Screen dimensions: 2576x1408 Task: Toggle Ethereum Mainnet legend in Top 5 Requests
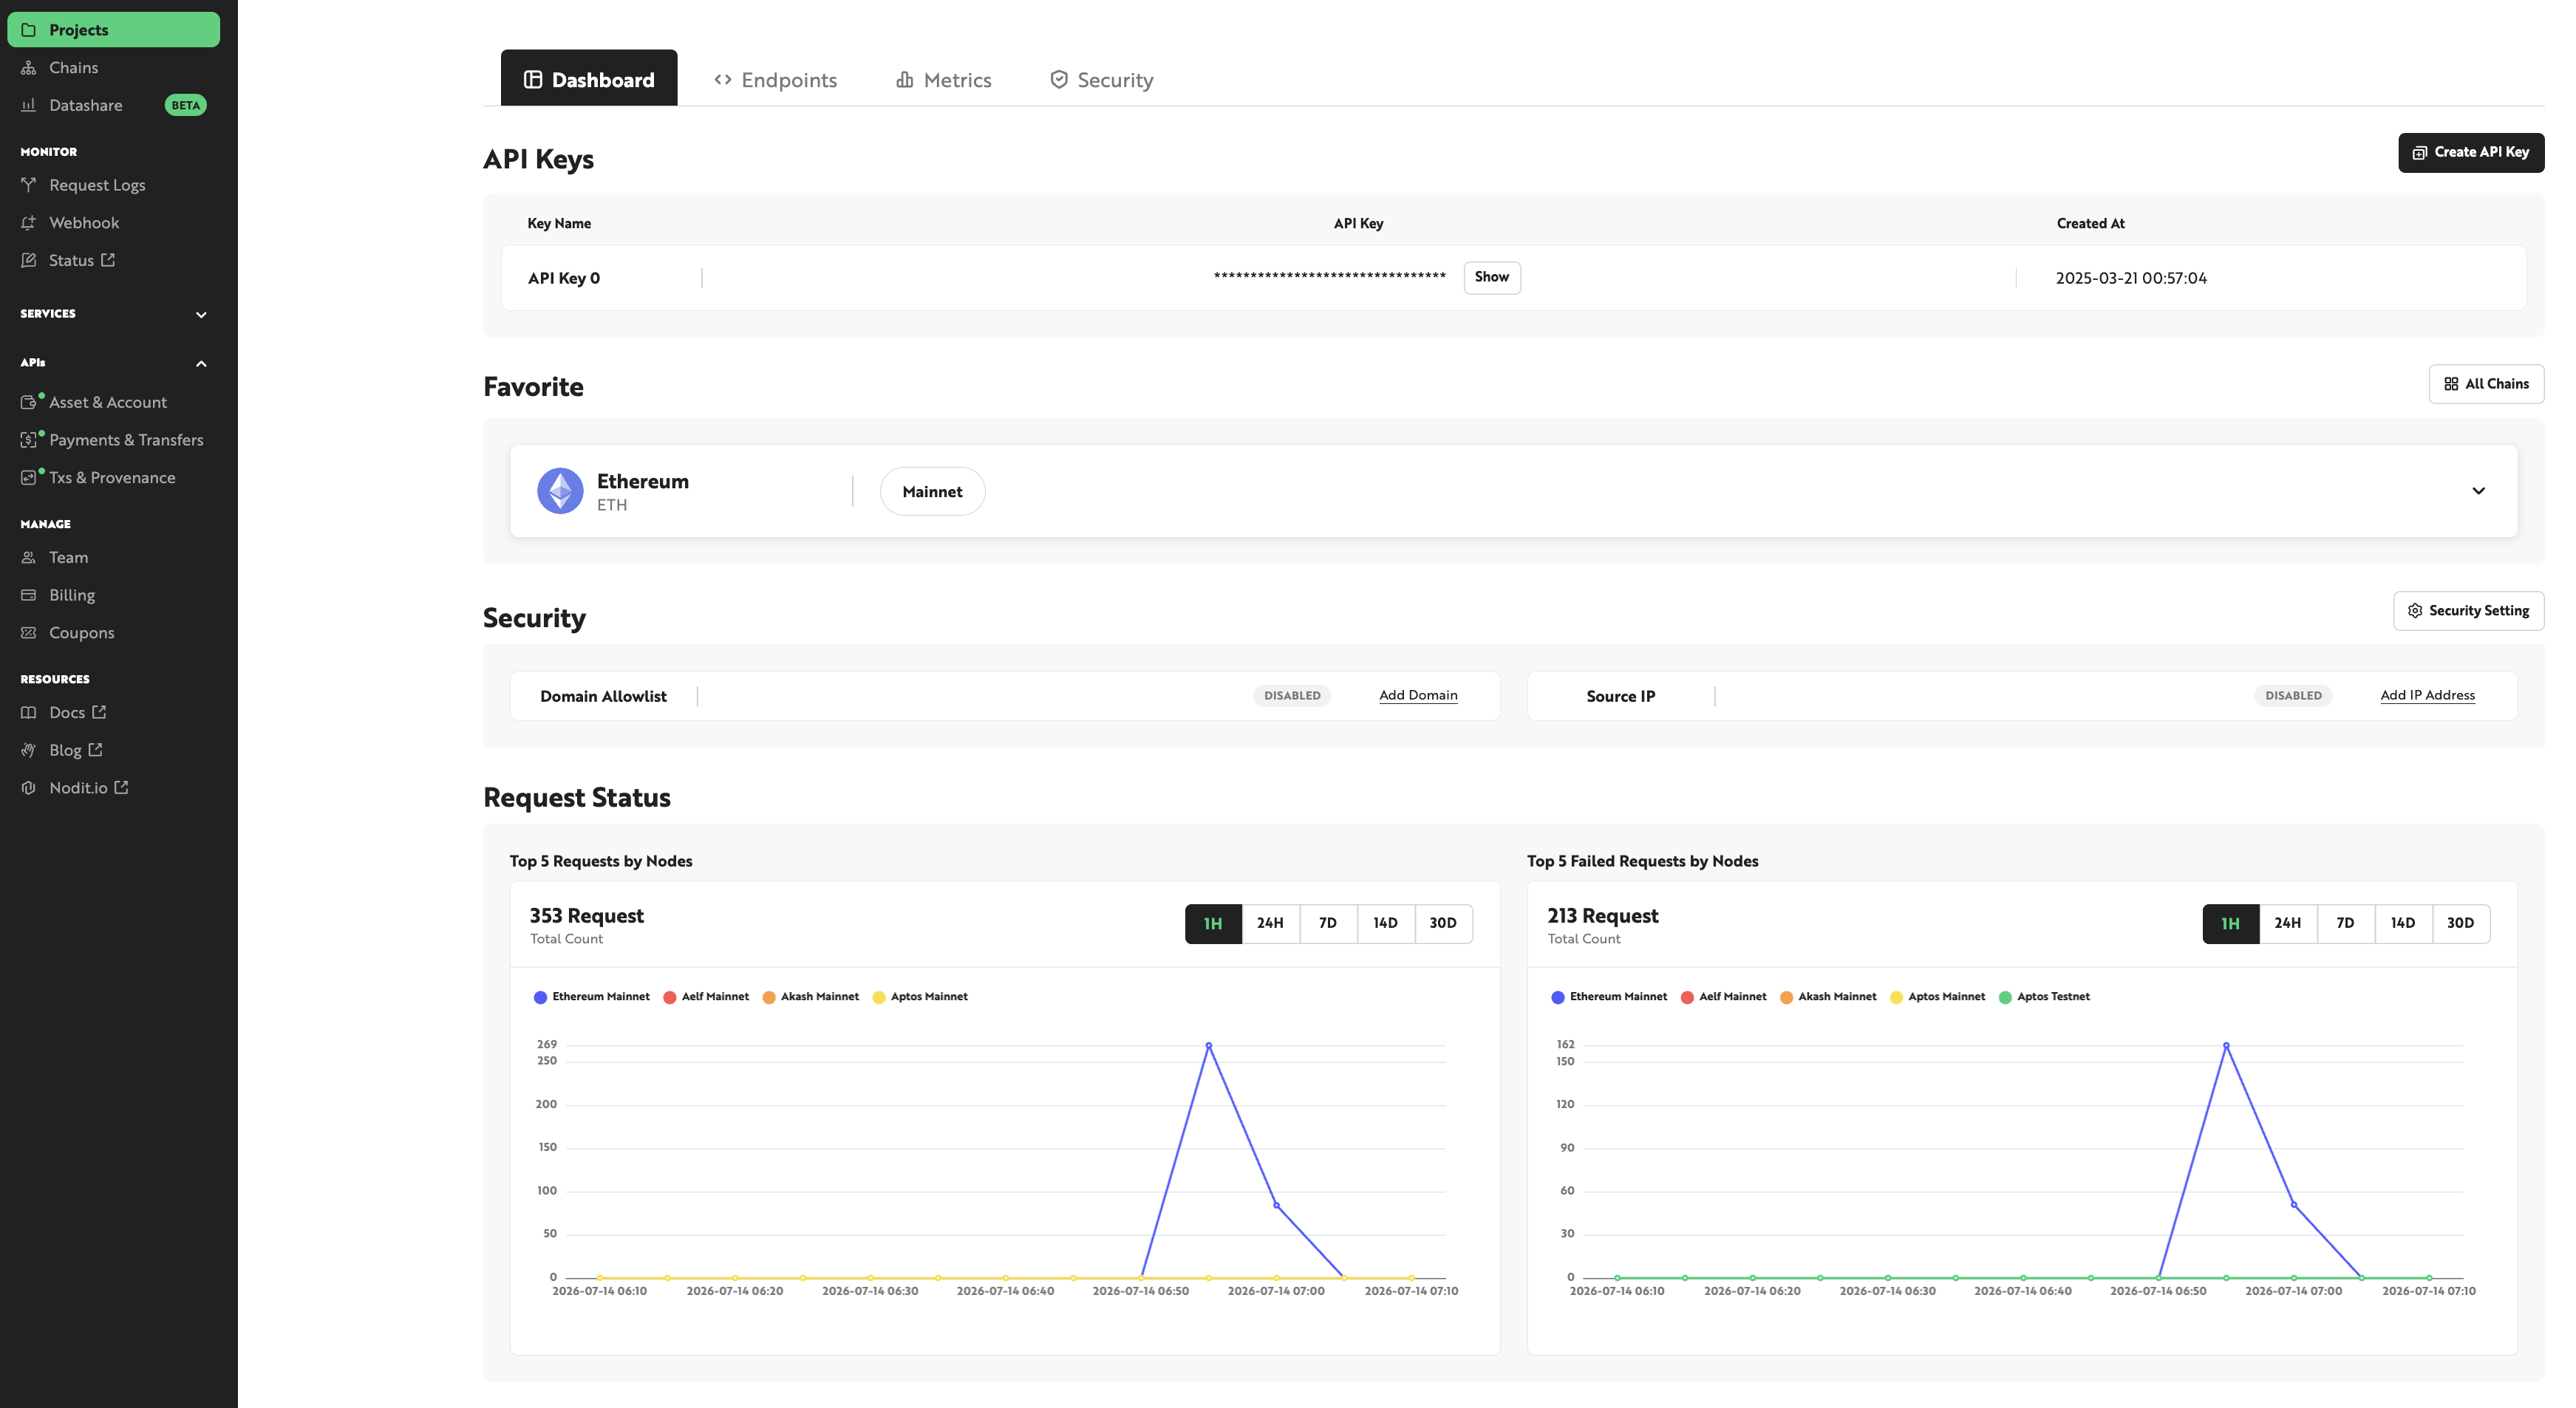[592, 997]
